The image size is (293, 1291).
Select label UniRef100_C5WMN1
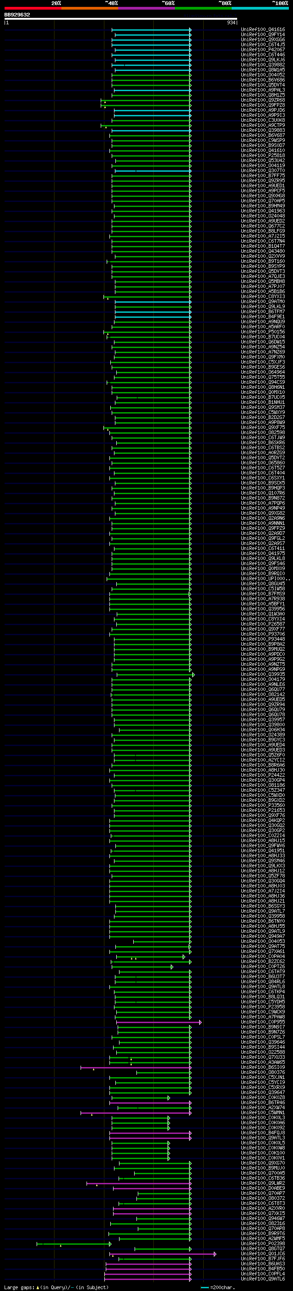tap(262, 1113)
